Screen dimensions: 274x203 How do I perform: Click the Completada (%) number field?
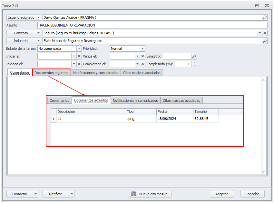[183, 64]
